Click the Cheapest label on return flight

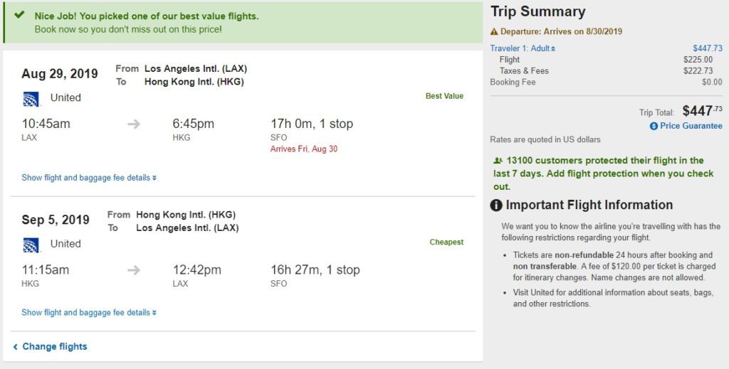[446, 242]
